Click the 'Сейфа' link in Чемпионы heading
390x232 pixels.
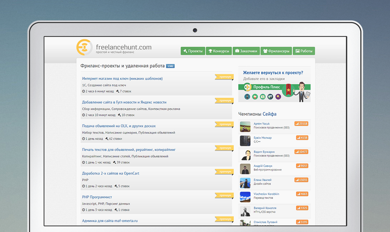270,114
